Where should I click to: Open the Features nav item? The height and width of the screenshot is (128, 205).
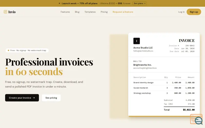[x=65, y=12]
